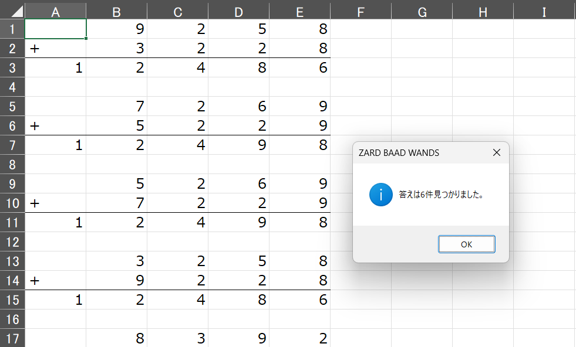Select column G header
The width and height of the screenshot is (576, 347).
pos(422,12)
